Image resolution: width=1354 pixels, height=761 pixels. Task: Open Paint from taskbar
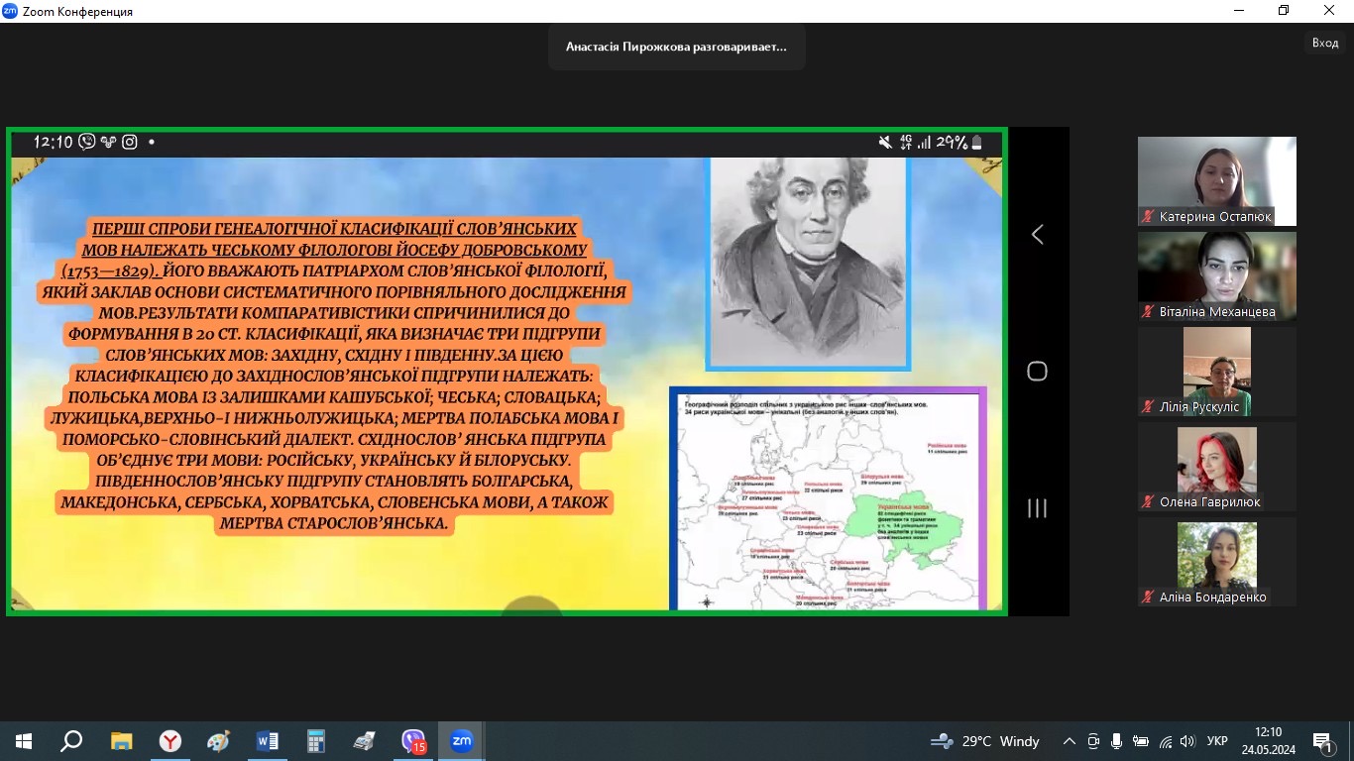tap(218, 741)
